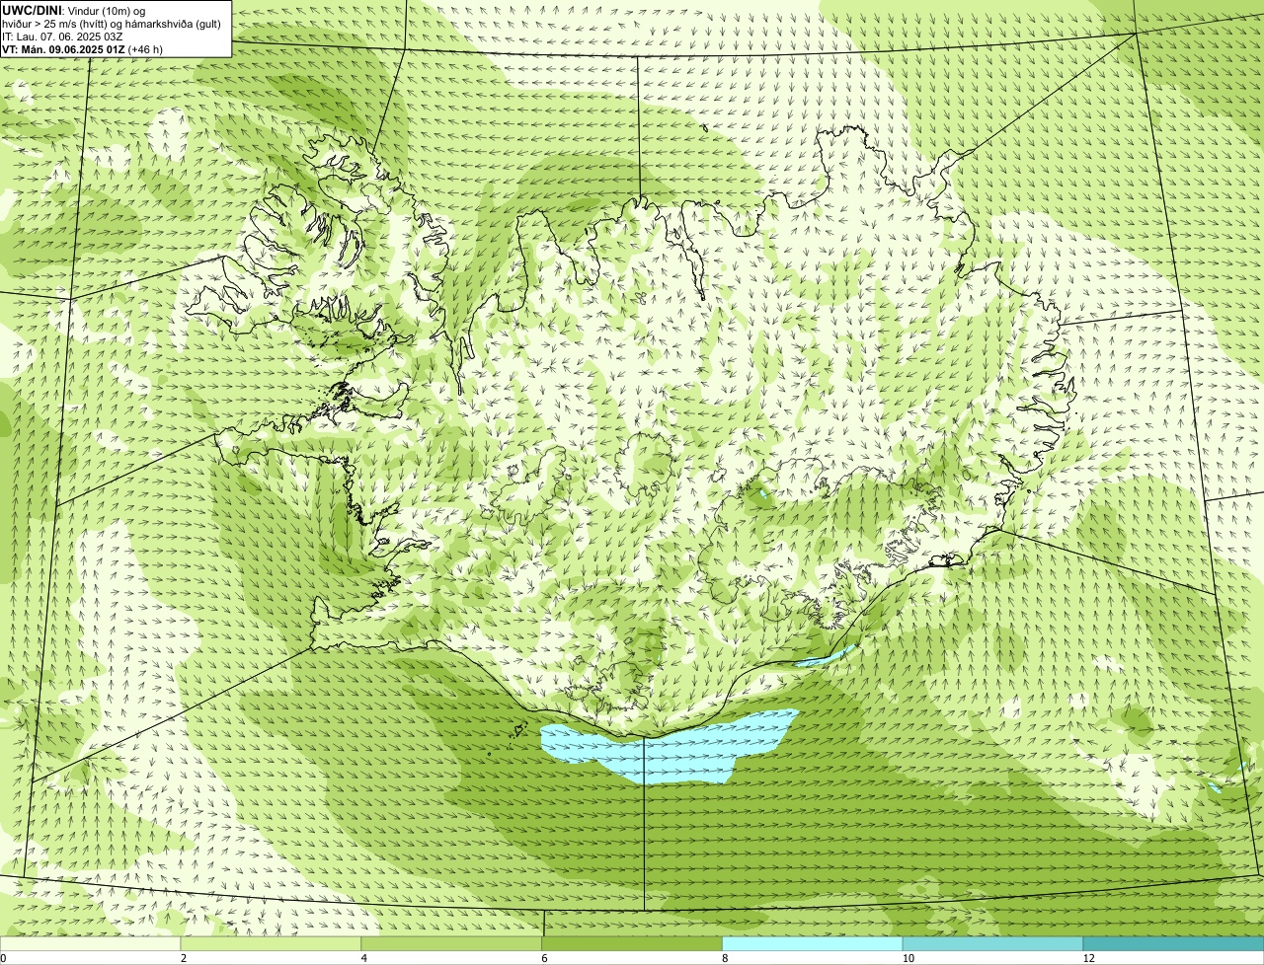The height and width of the screenshot is (965, 1264).
Task: Click the scale label "6"
Action: click(544, 958)
